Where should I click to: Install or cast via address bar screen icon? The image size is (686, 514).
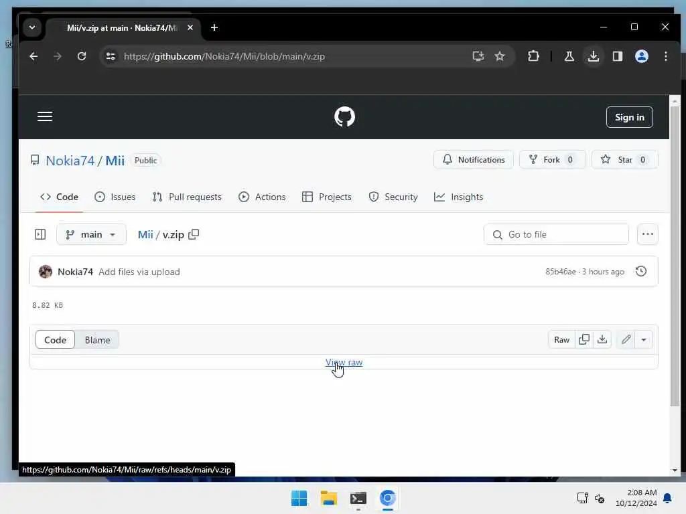tap(478, 56)
